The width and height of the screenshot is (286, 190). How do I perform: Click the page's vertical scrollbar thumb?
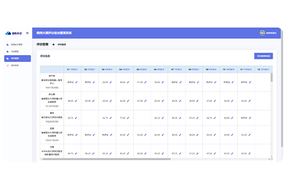282,88
